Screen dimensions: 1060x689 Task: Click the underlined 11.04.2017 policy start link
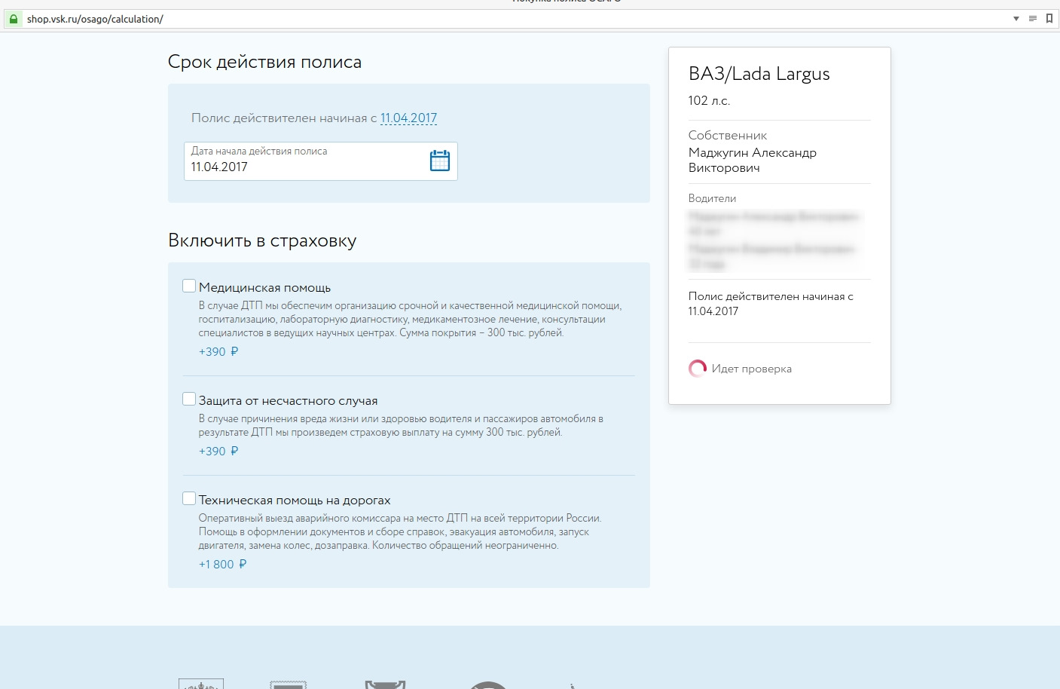[408, 118]
